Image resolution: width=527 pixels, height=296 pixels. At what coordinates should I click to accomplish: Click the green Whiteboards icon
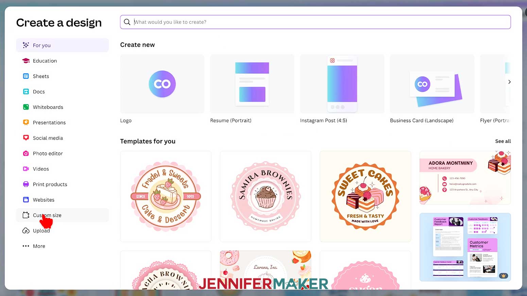tap(26, 107)
